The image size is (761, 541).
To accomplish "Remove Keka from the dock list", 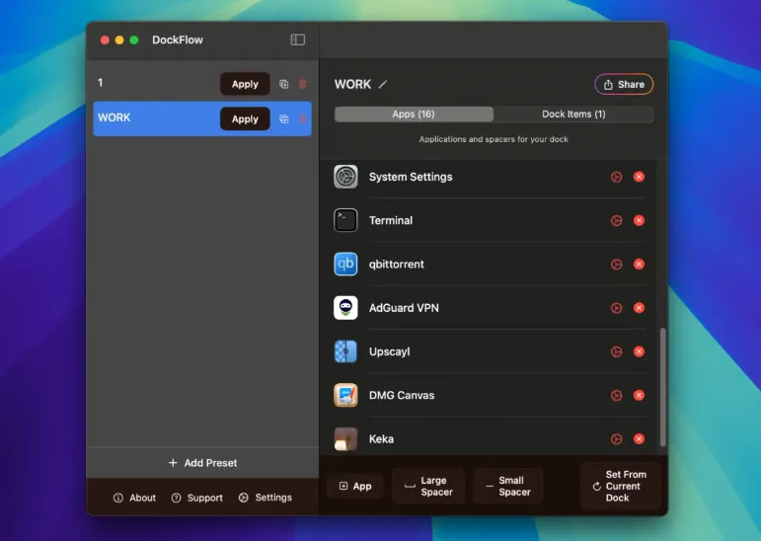I will [x=640, y=439].
